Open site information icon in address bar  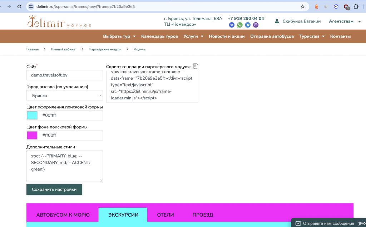[x=31, y=6]
